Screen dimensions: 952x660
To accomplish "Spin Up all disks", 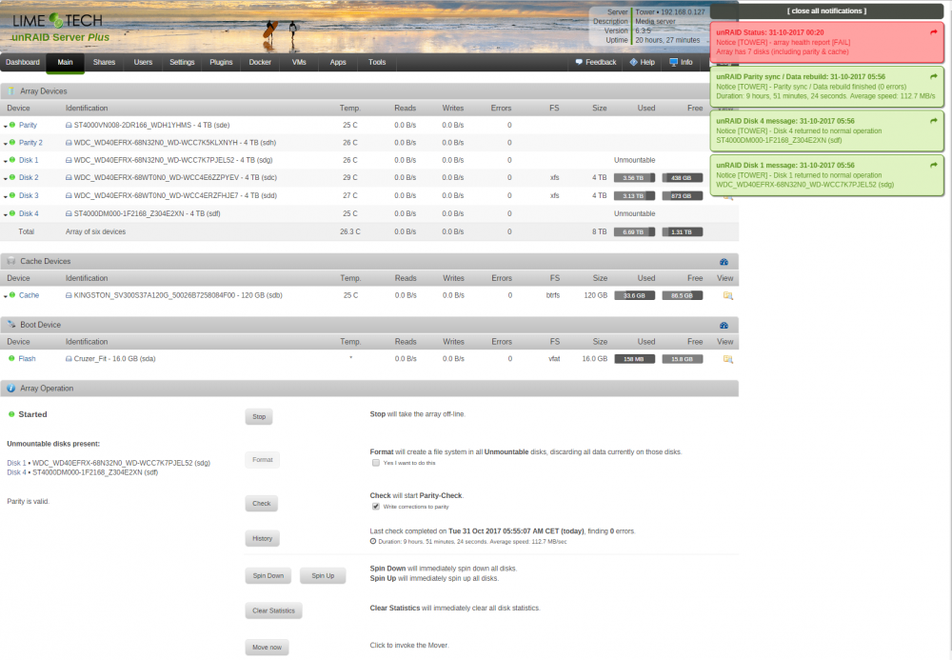I will click(x=323, y=575).
